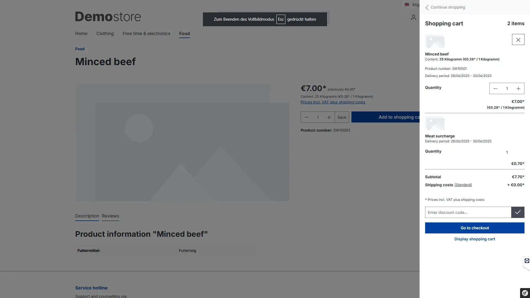Viewport: 530px width, 298px height.
Task: Switch to the Reviews tab
Action: [x=110, y=216]
